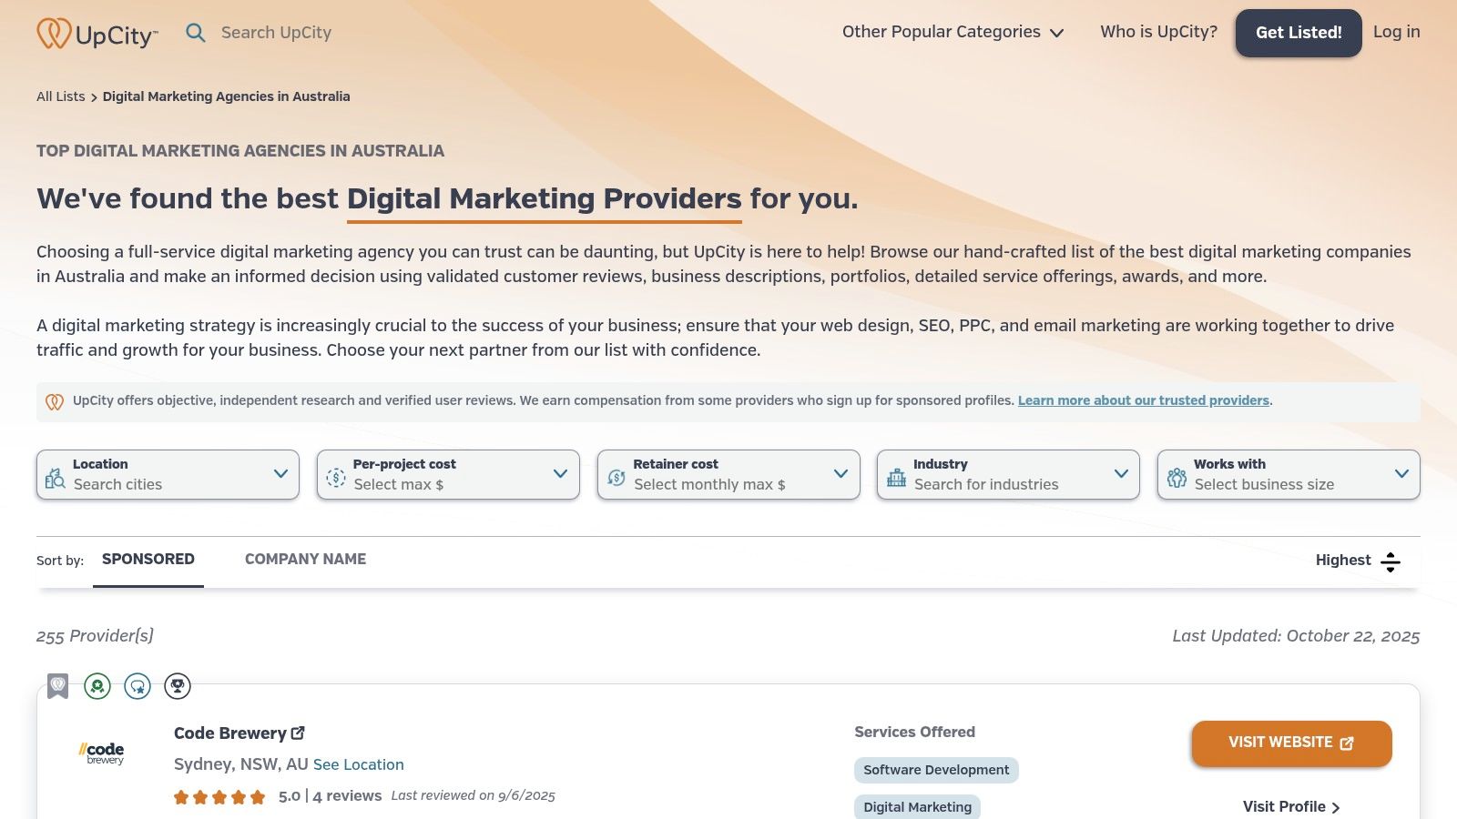Click the search magnifier icon
The height and width of the screenshot is (819, 1457).
pos(196,33)
